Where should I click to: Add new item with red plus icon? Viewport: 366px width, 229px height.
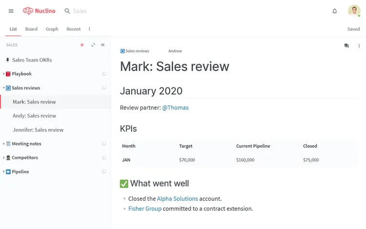(x=82, y=45)
